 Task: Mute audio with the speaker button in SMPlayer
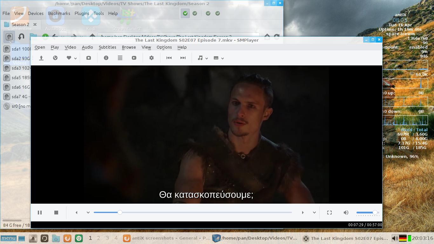coord(346,213)
